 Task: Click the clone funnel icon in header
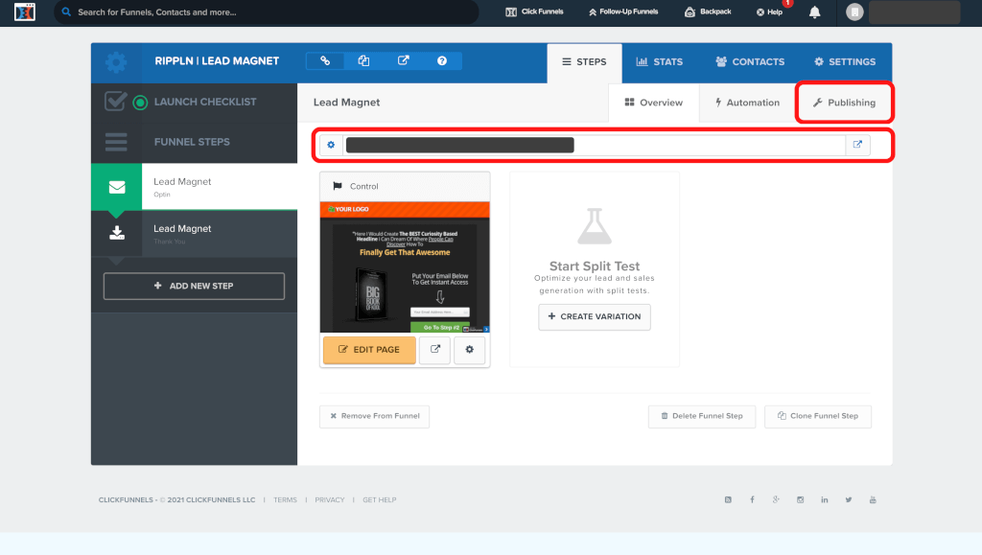[364, 60]
